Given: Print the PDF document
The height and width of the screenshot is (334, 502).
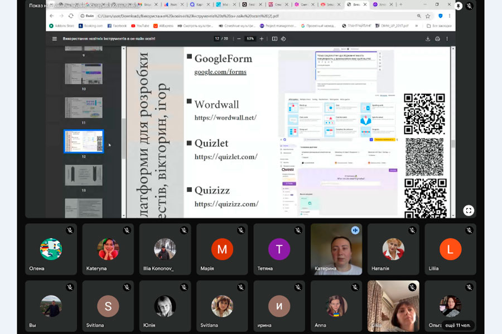Looking at the screenshot, I should click(437, 39).
